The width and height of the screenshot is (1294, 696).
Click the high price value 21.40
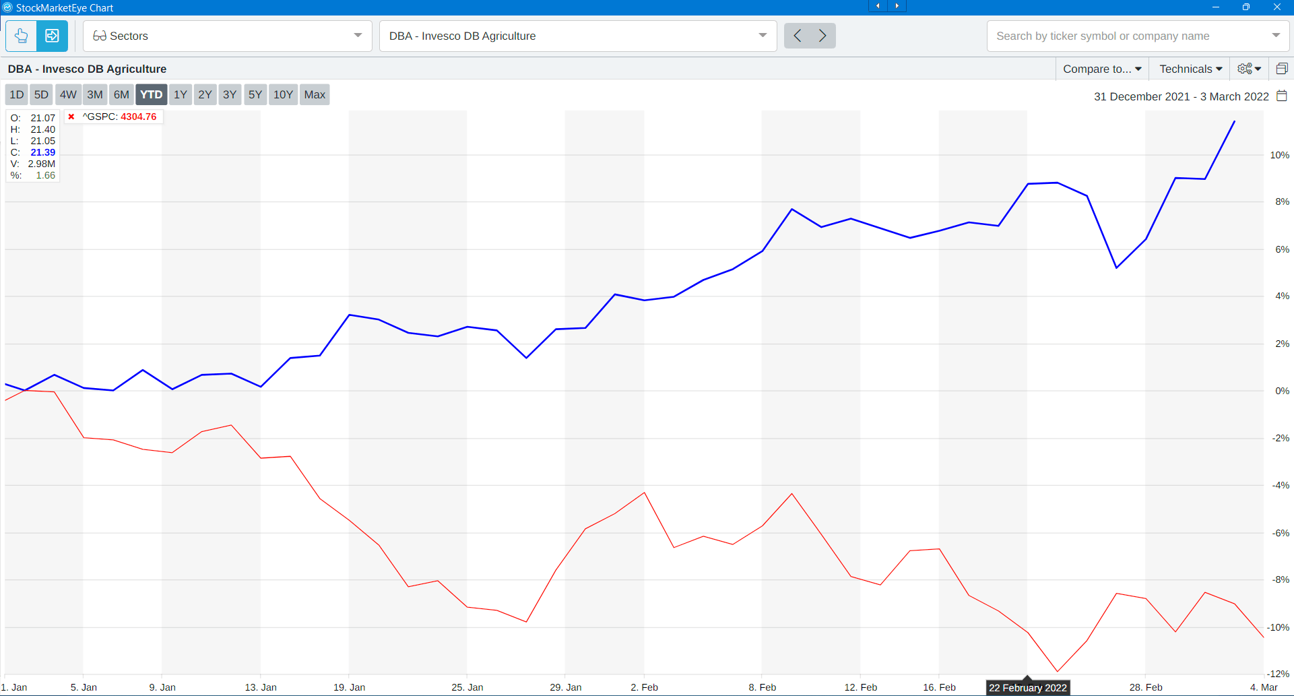pyautogui.click(x=42, y=129)
